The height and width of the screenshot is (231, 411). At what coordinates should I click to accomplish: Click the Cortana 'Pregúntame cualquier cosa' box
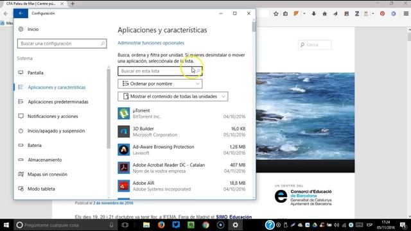pos(65,225)
